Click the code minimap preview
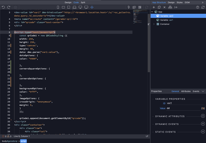This screenshot has height=143, width=206. [140, 16]
